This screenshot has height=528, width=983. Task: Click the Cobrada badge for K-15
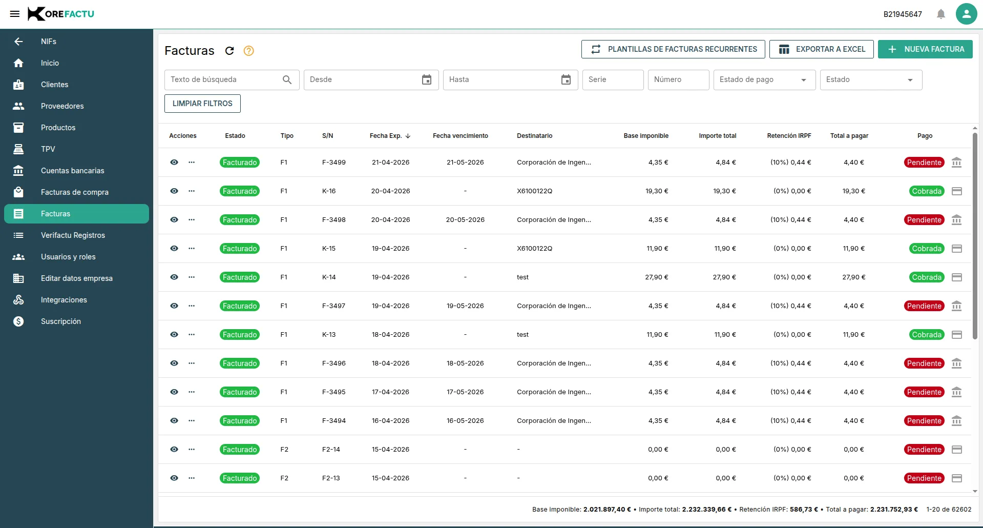click(x=927, y=249)
